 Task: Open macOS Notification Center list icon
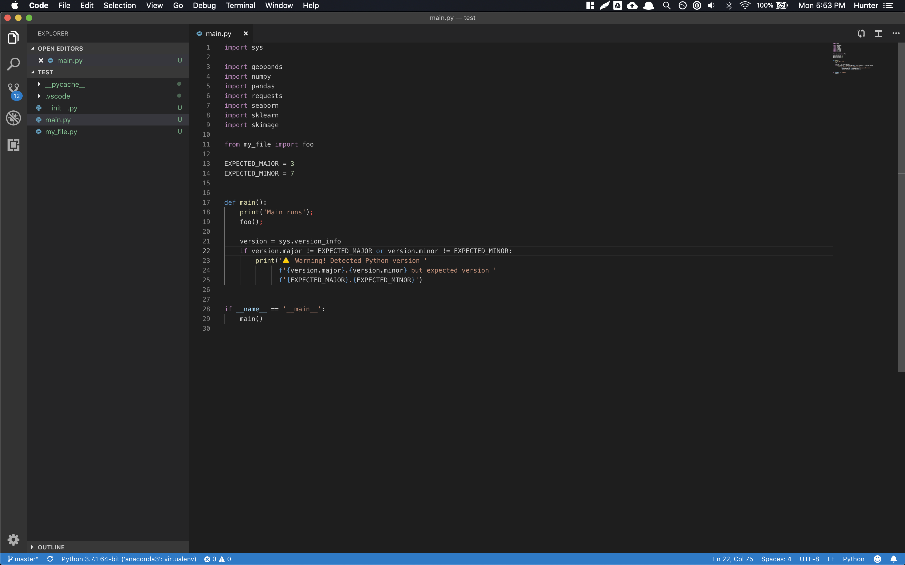(888, 6)
